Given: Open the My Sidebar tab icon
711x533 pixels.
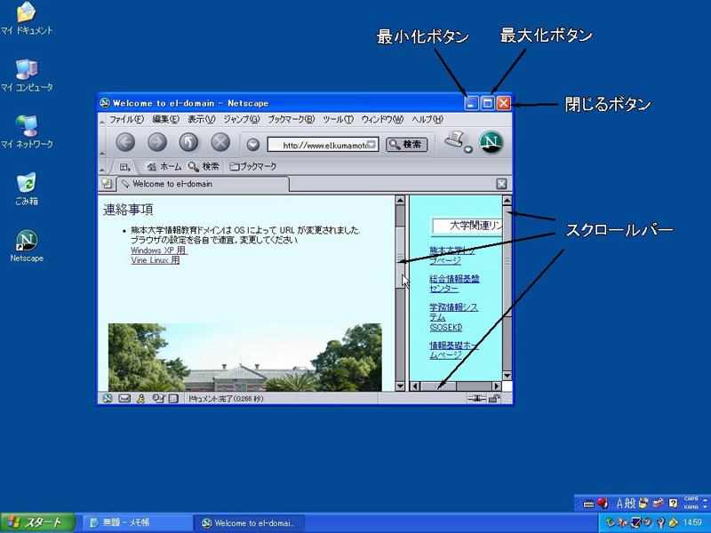Looking at the screenshot, I should pos(124,167).
